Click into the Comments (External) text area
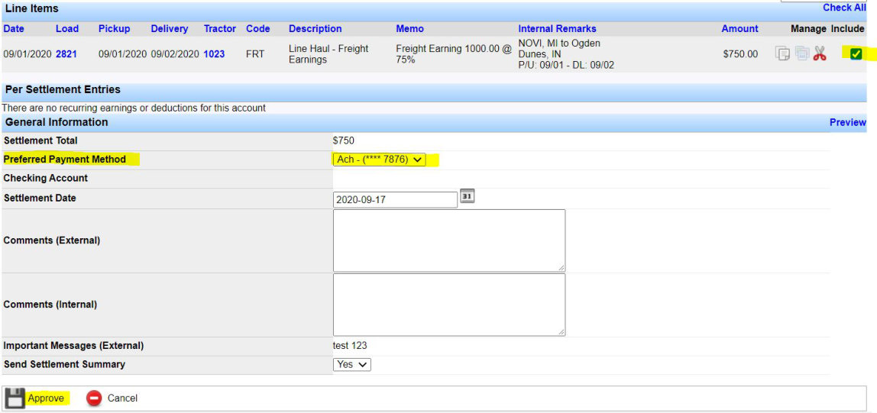 [449, 241]
